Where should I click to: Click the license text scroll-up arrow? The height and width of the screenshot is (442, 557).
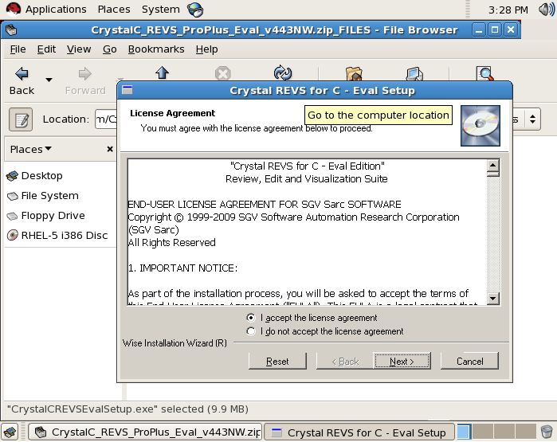point(493,165)
